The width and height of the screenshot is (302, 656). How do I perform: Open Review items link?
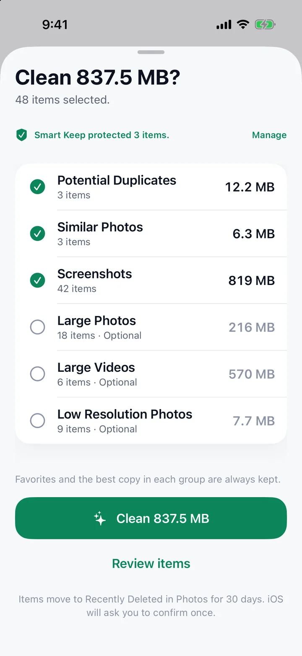pyautogui.click(x=151, y=563)
